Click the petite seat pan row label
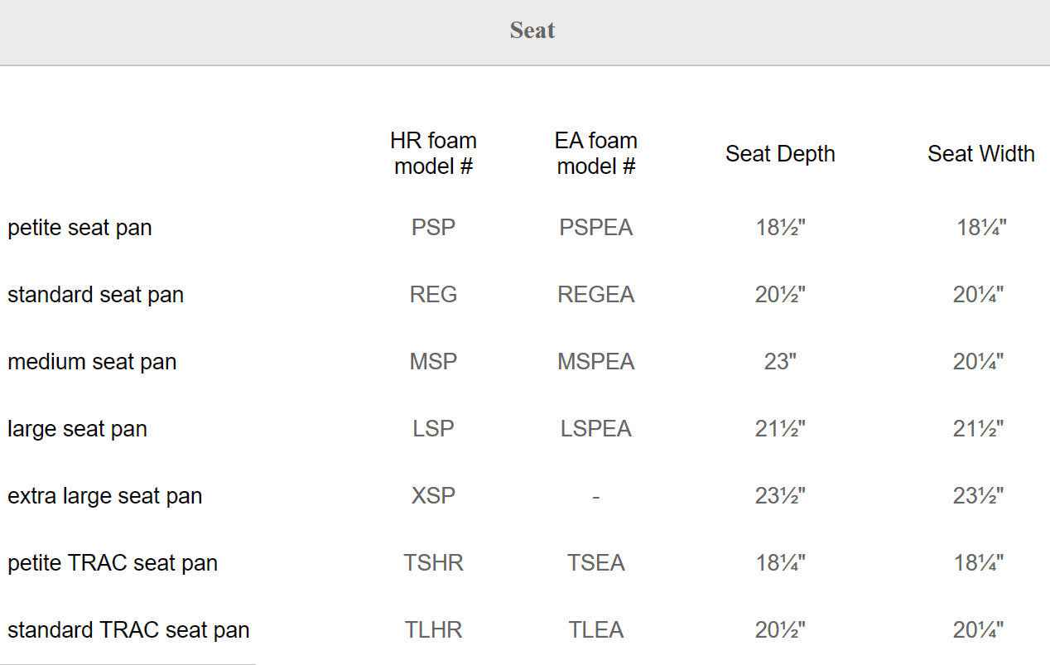Image resolution: width=1050 pixels, height=665 pixels. 79,228
